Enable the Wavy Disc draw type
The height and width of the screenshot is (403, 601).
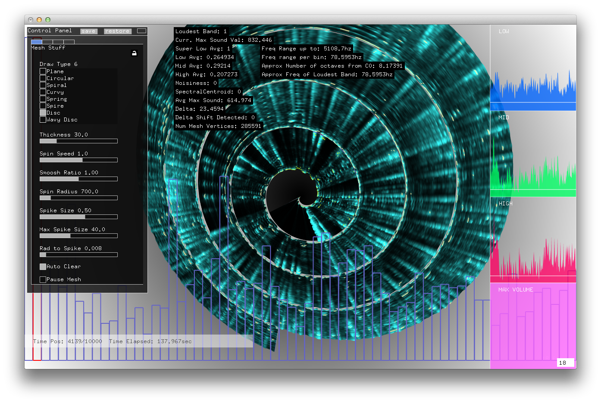[x=43, y=120]
